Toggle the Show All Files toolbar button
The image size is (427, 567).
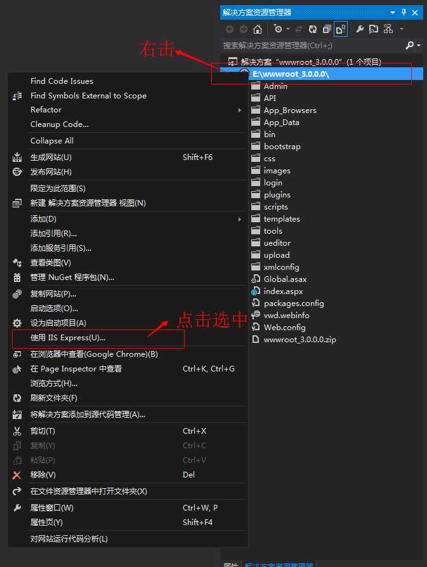click(x=340, y=29)
